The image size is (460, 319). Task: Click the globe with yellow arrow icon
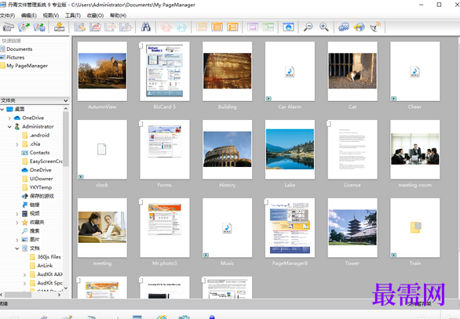tap(360, 27)
